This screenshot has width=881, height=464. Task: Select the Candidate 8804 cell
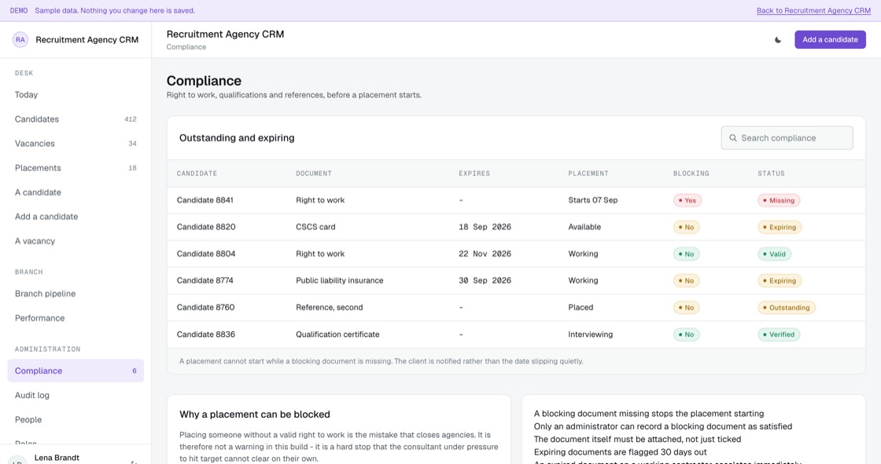205,254
